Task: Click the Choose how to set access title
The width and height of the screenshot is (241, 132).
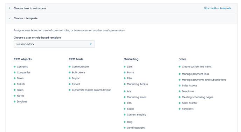Action: pyautogui.click(x=30, y=8)
